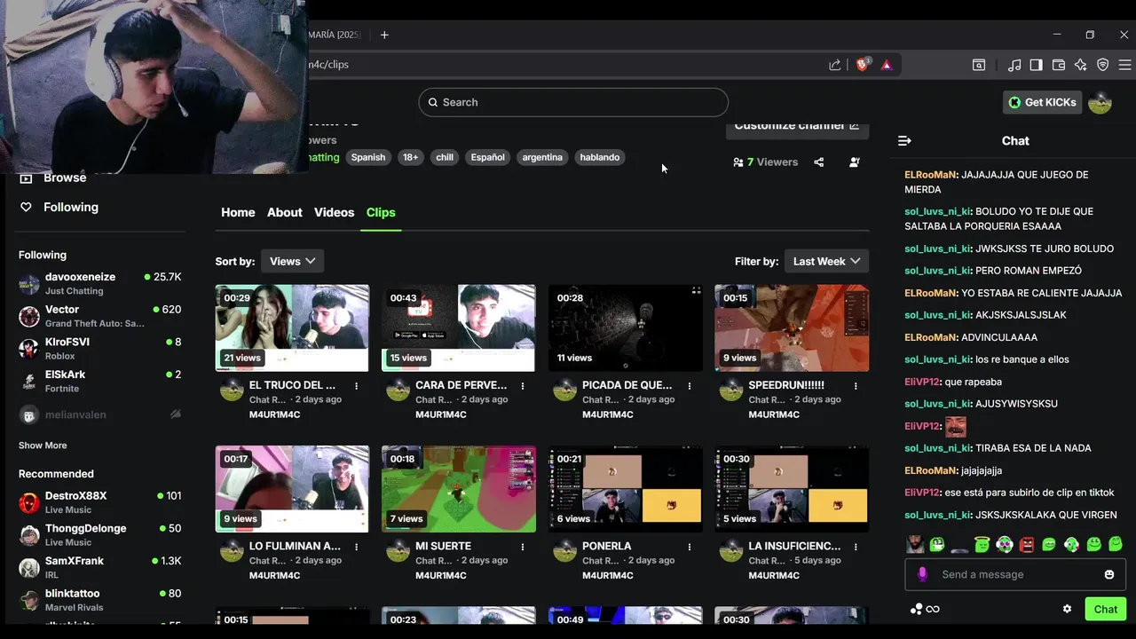The width and height of the screenshot is (1136, 639).
Task: Play the EL TRUCO DEL clip thumbnail
Action: (x=292, y=327)
